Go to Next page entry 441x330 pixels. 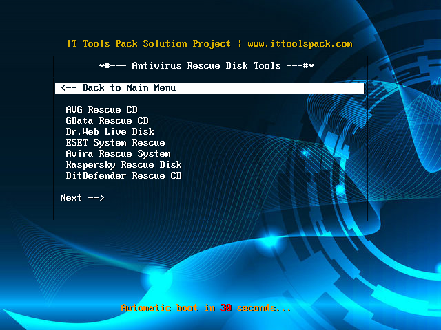tap(83, 197)
